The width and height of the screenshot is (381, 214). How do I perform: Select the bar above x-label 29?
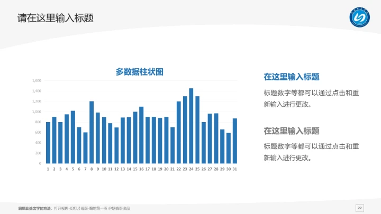pos(222,146)
